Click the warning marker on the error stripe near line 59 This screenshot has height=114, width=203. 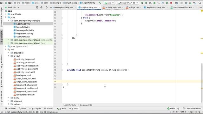click(x=202, y=38)
